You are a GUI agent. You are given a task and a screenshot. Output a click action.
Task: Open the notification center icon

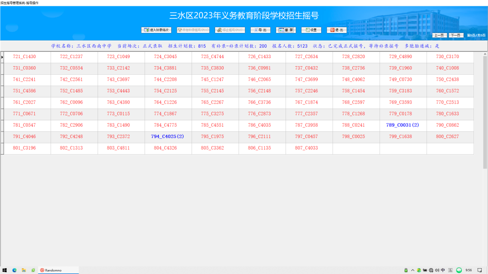tap(480, 270)
